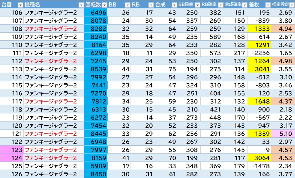This screenshot has height=178, width=295.
Task: Select the difference cell -2256
Action: (259, 53)
